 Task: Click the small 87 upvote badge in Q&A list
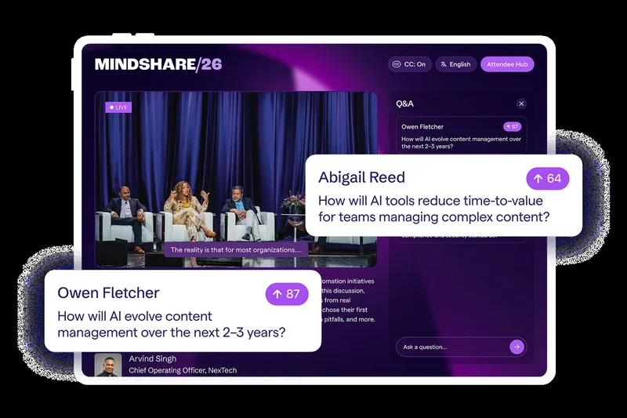pyautogui.click(x=512, y=126)
